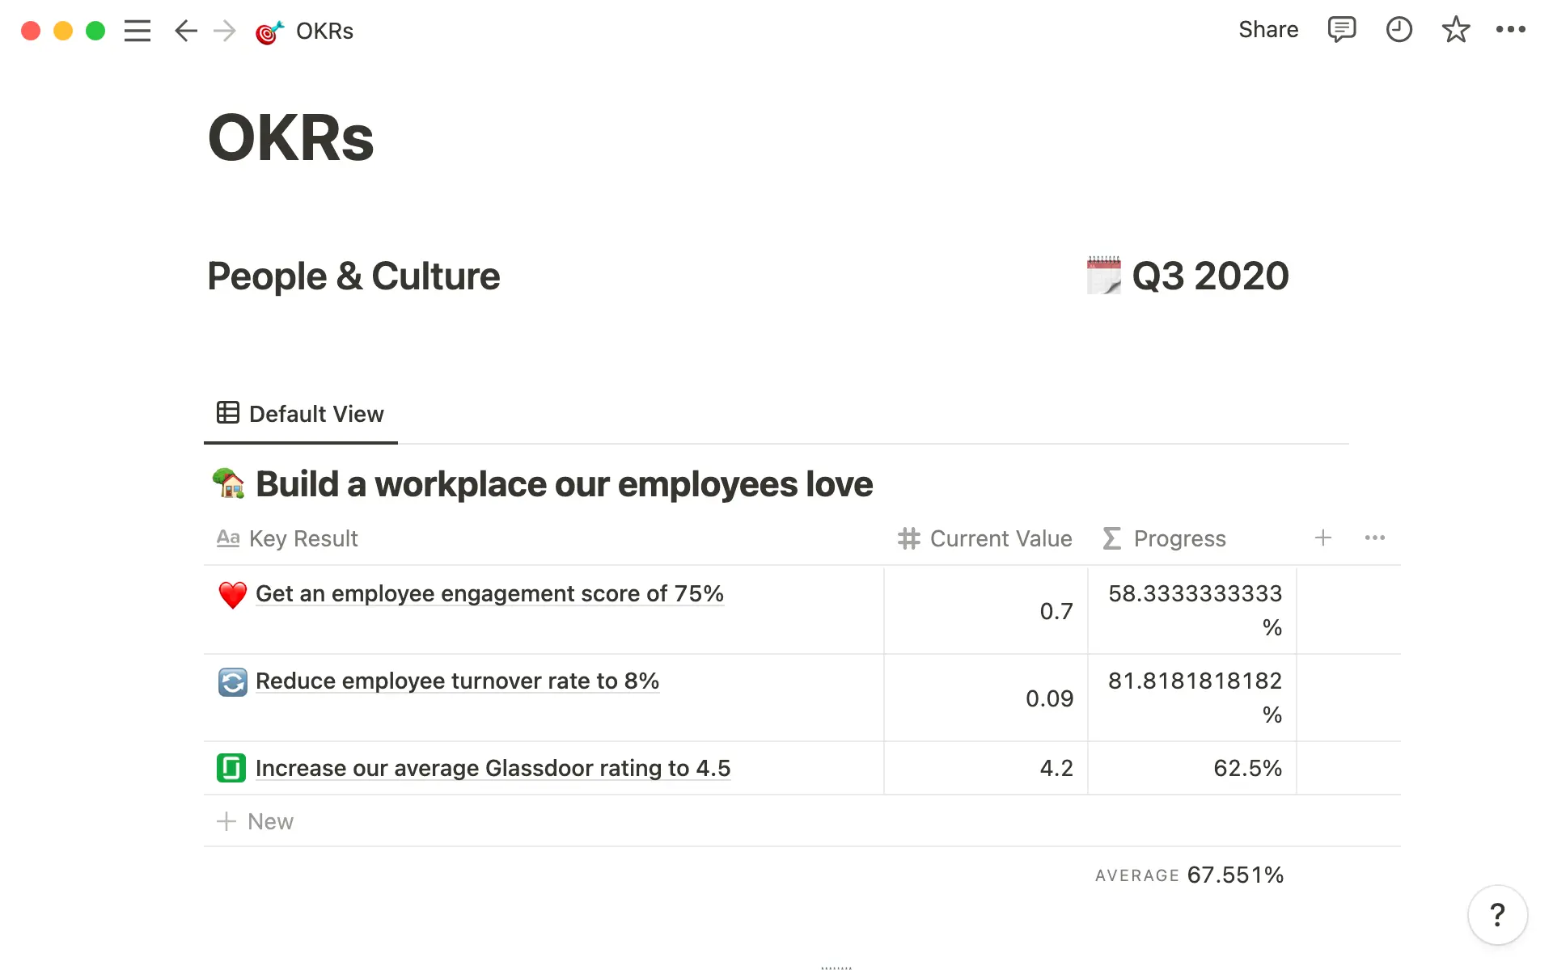Go back with the left arrow
This screenshot has height=970, width=1553.
click(186, 31)
